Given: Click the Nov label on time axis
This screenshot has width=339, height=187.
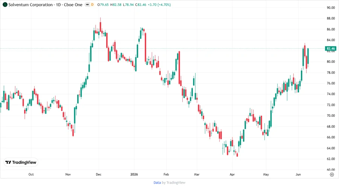Looking at the screenshot, I should [68, 174].
